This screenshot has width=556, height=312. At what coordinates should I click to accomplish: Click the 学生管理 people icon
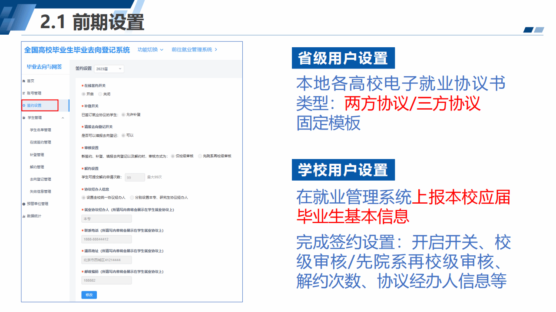point(23,118)
